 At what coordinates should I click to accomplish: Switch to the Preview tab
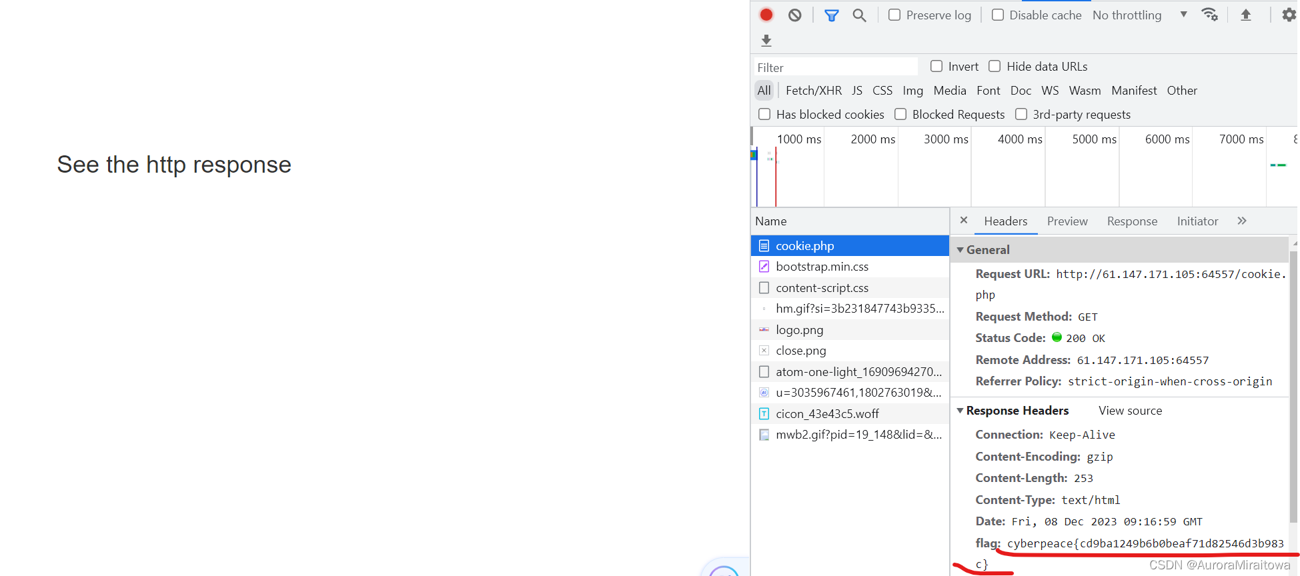click(1067, 221)
